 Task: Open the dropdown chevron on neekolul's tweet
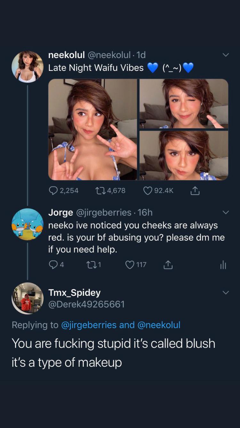(x=226, y=55)
